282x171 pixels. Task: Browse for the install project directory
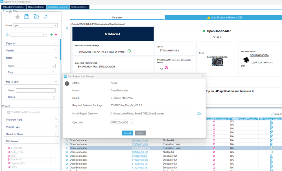199,113
